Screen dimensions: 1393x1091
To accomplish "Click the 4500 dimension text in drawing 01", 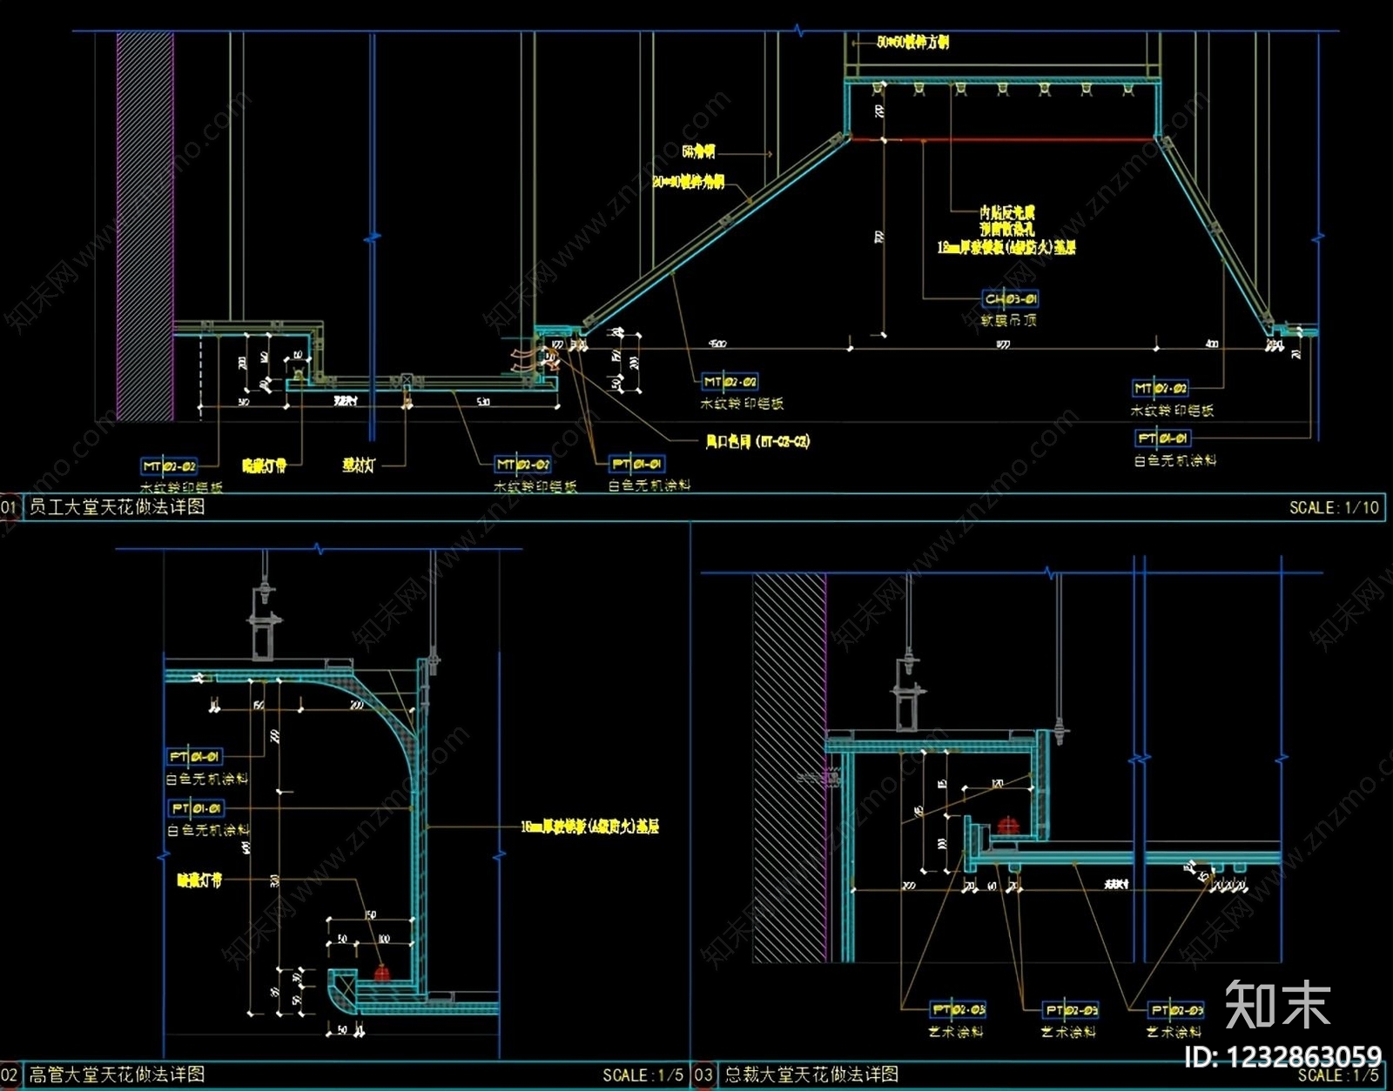I will (x=717, y=345).
